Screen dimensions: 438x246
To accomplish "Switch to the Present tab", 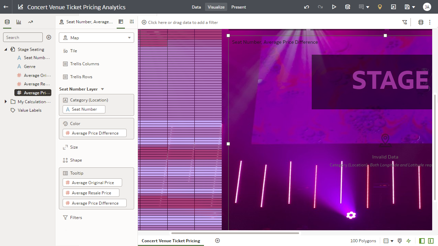I will (x=239, y=7).
